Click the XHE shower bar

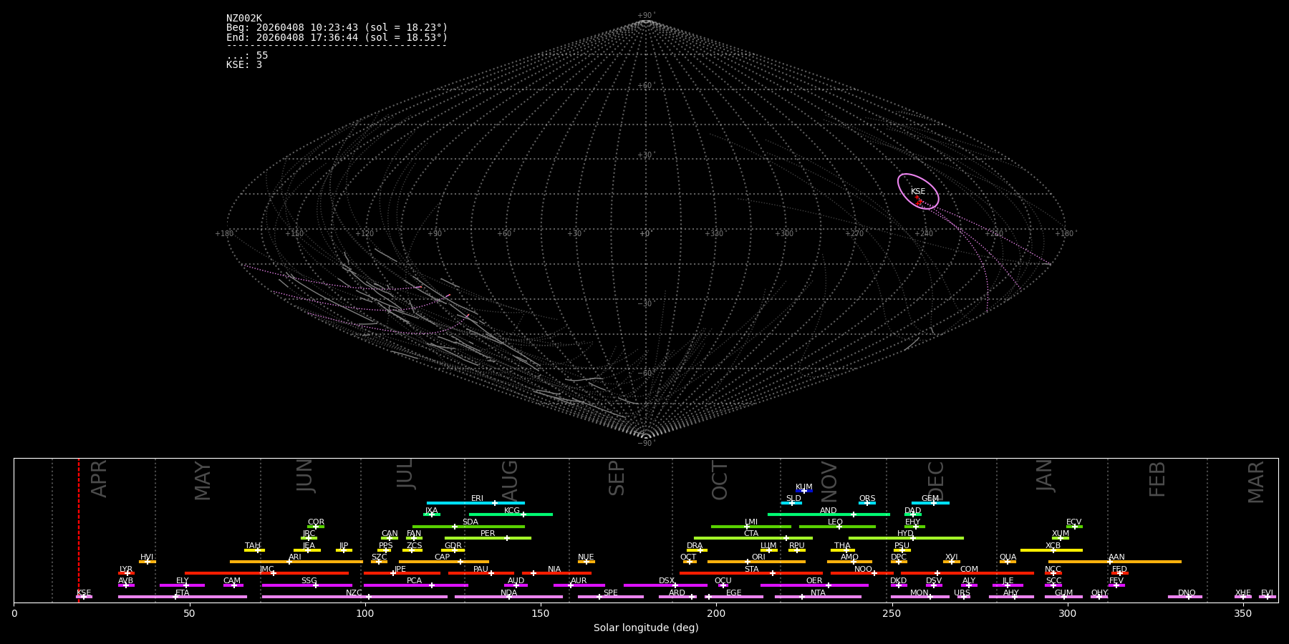pyautogui.click(x=1242, y=597)
